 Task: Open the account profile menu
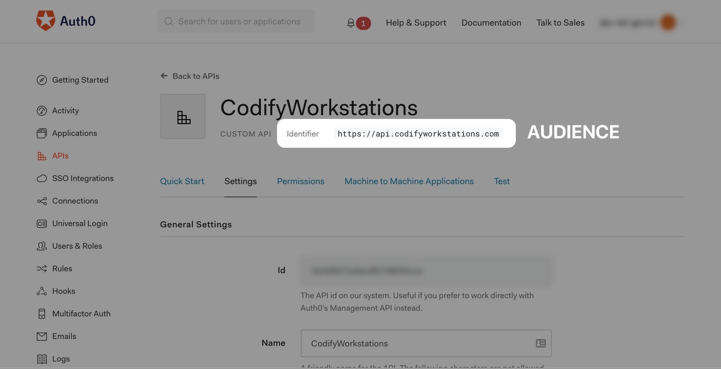669,22
